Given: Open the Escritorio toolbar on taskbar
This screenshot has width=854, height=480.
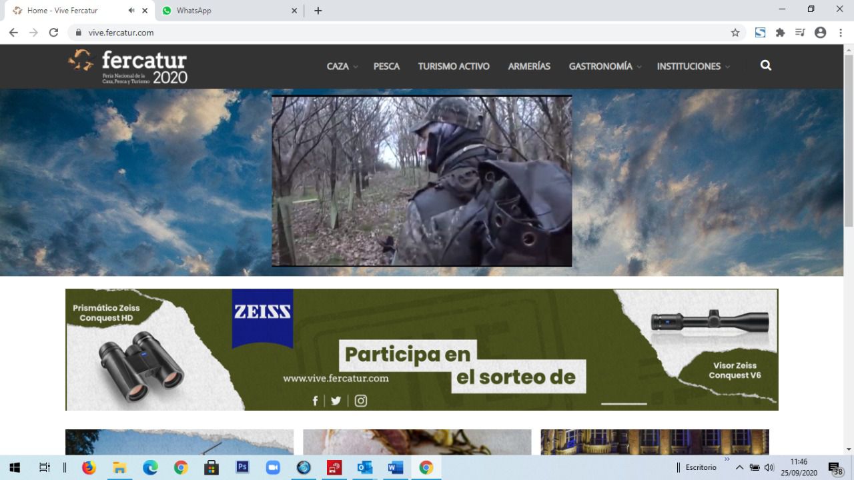Looking at the screenshot, I should click(701, 467).
